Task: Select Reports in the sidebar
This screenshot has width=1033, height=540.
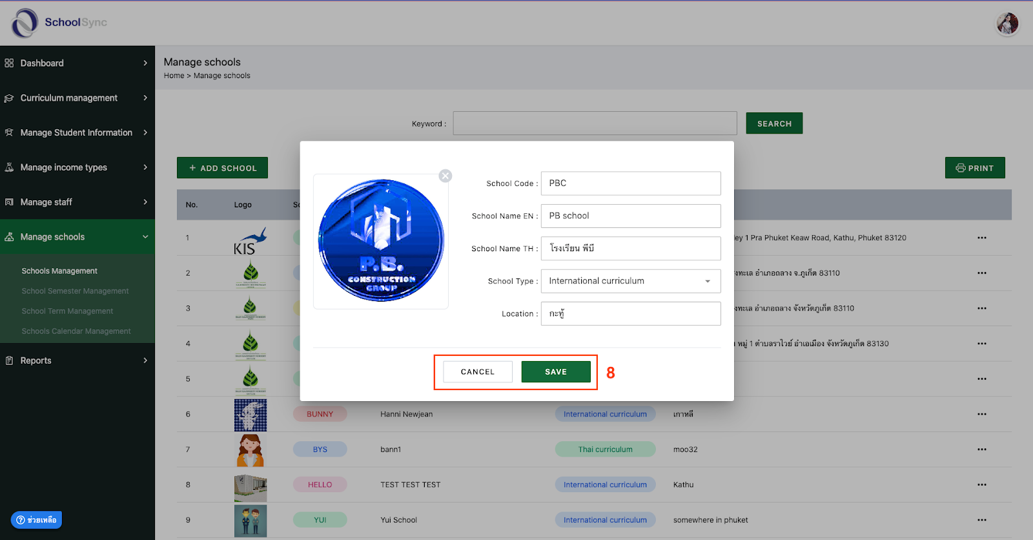Action: pos(77,360)
